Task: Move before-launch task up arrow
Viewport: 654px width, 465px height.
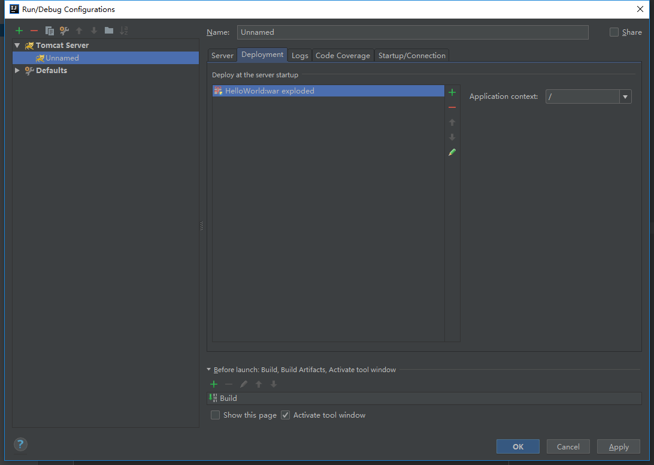Action: pyautogui.click(x=259, y=384)
